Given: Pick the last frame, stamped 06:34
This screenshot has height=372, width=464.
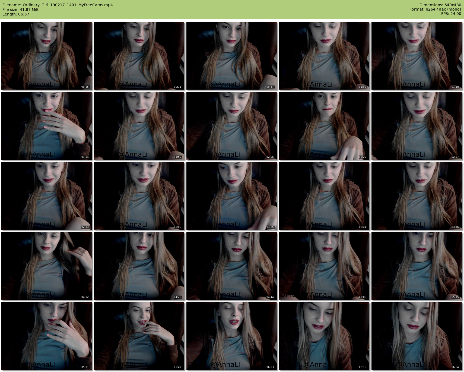Looking at the screenshot, I should pos(417,336).
